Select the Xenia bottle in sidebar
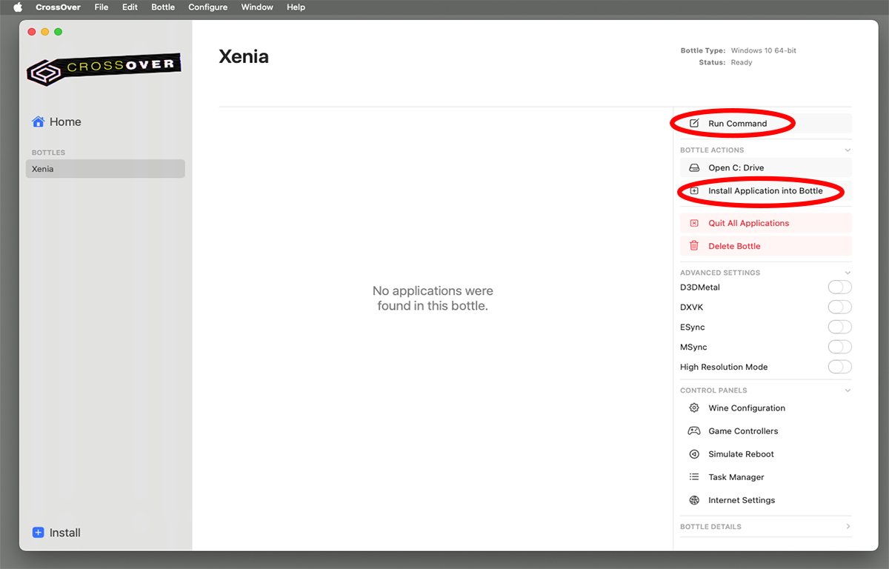This screenshot has height=569, width=889. pos(105,169)
